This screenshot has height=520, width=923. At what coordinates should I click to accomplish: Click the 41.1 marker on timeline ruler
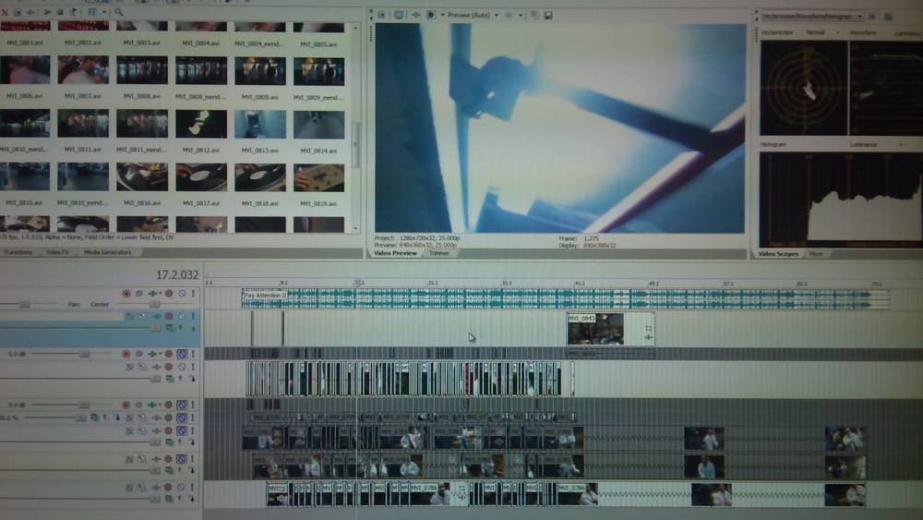point(580,284)
